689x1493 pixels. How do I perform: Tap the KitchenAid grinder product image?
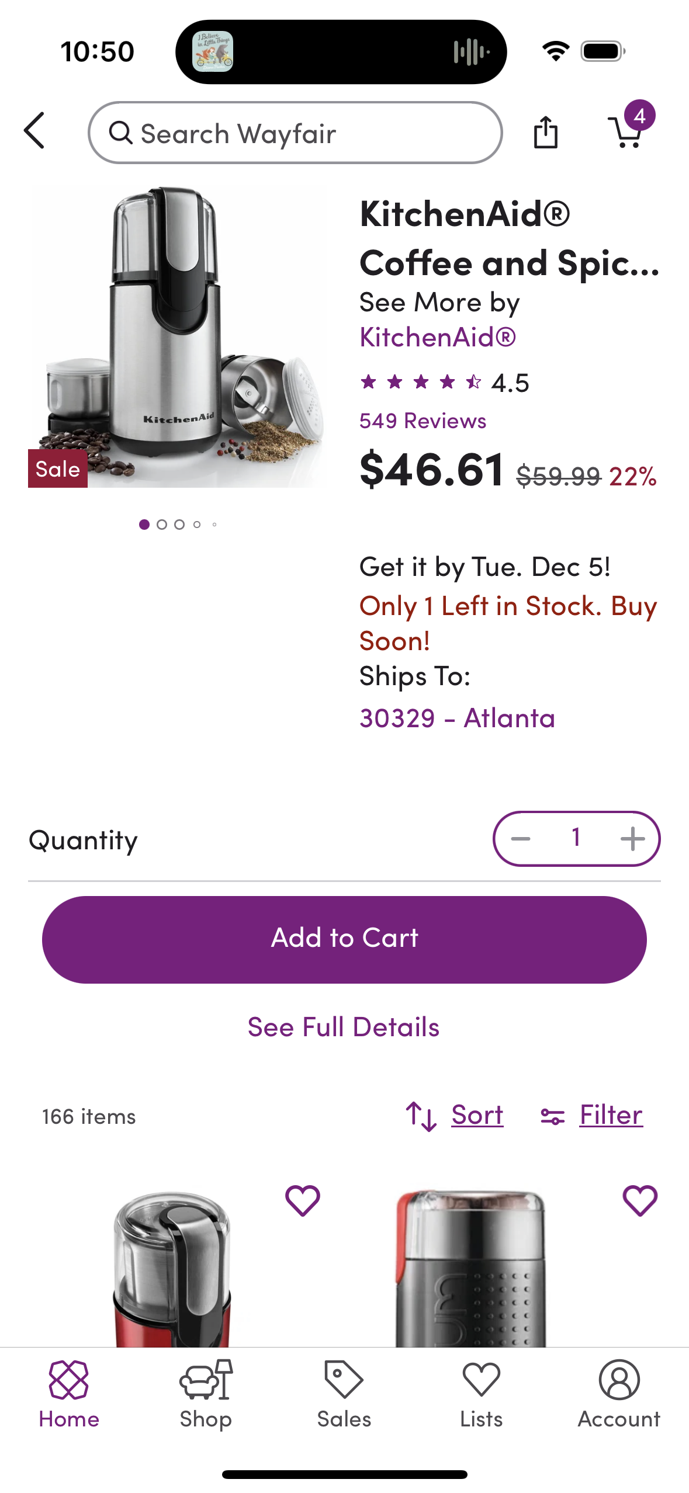click(178, 337)
